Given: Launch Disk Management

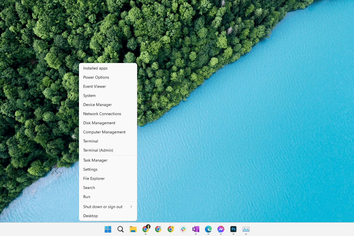Looking at the screenshot, I should 108,123.
